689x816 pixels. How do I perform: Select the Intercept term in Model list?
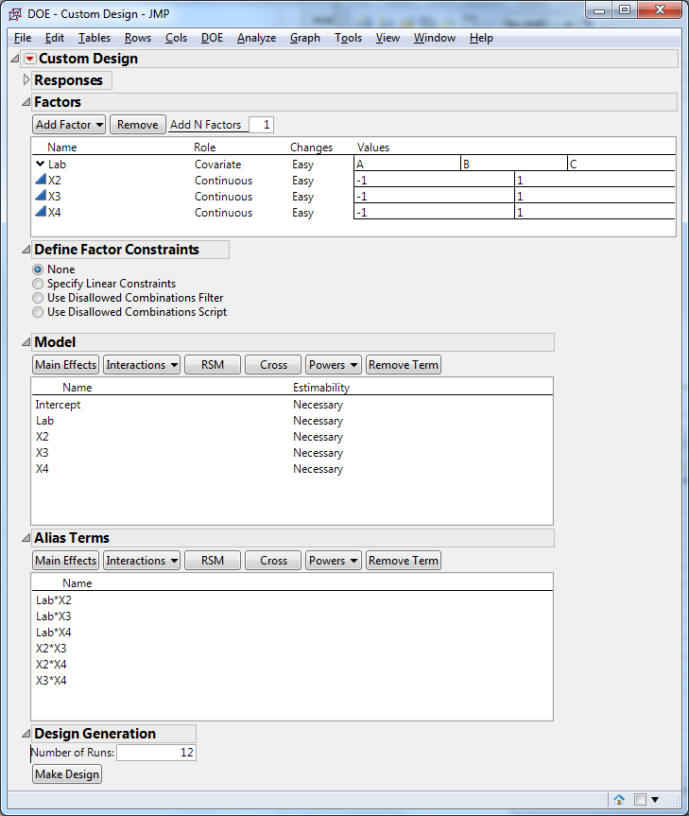pyautogui.click(x=59, y=405)
